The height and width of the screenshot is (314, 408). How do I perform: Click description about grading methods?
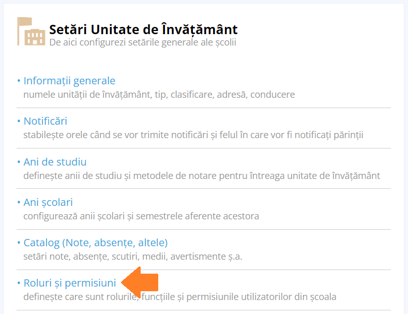click(201, 175)
